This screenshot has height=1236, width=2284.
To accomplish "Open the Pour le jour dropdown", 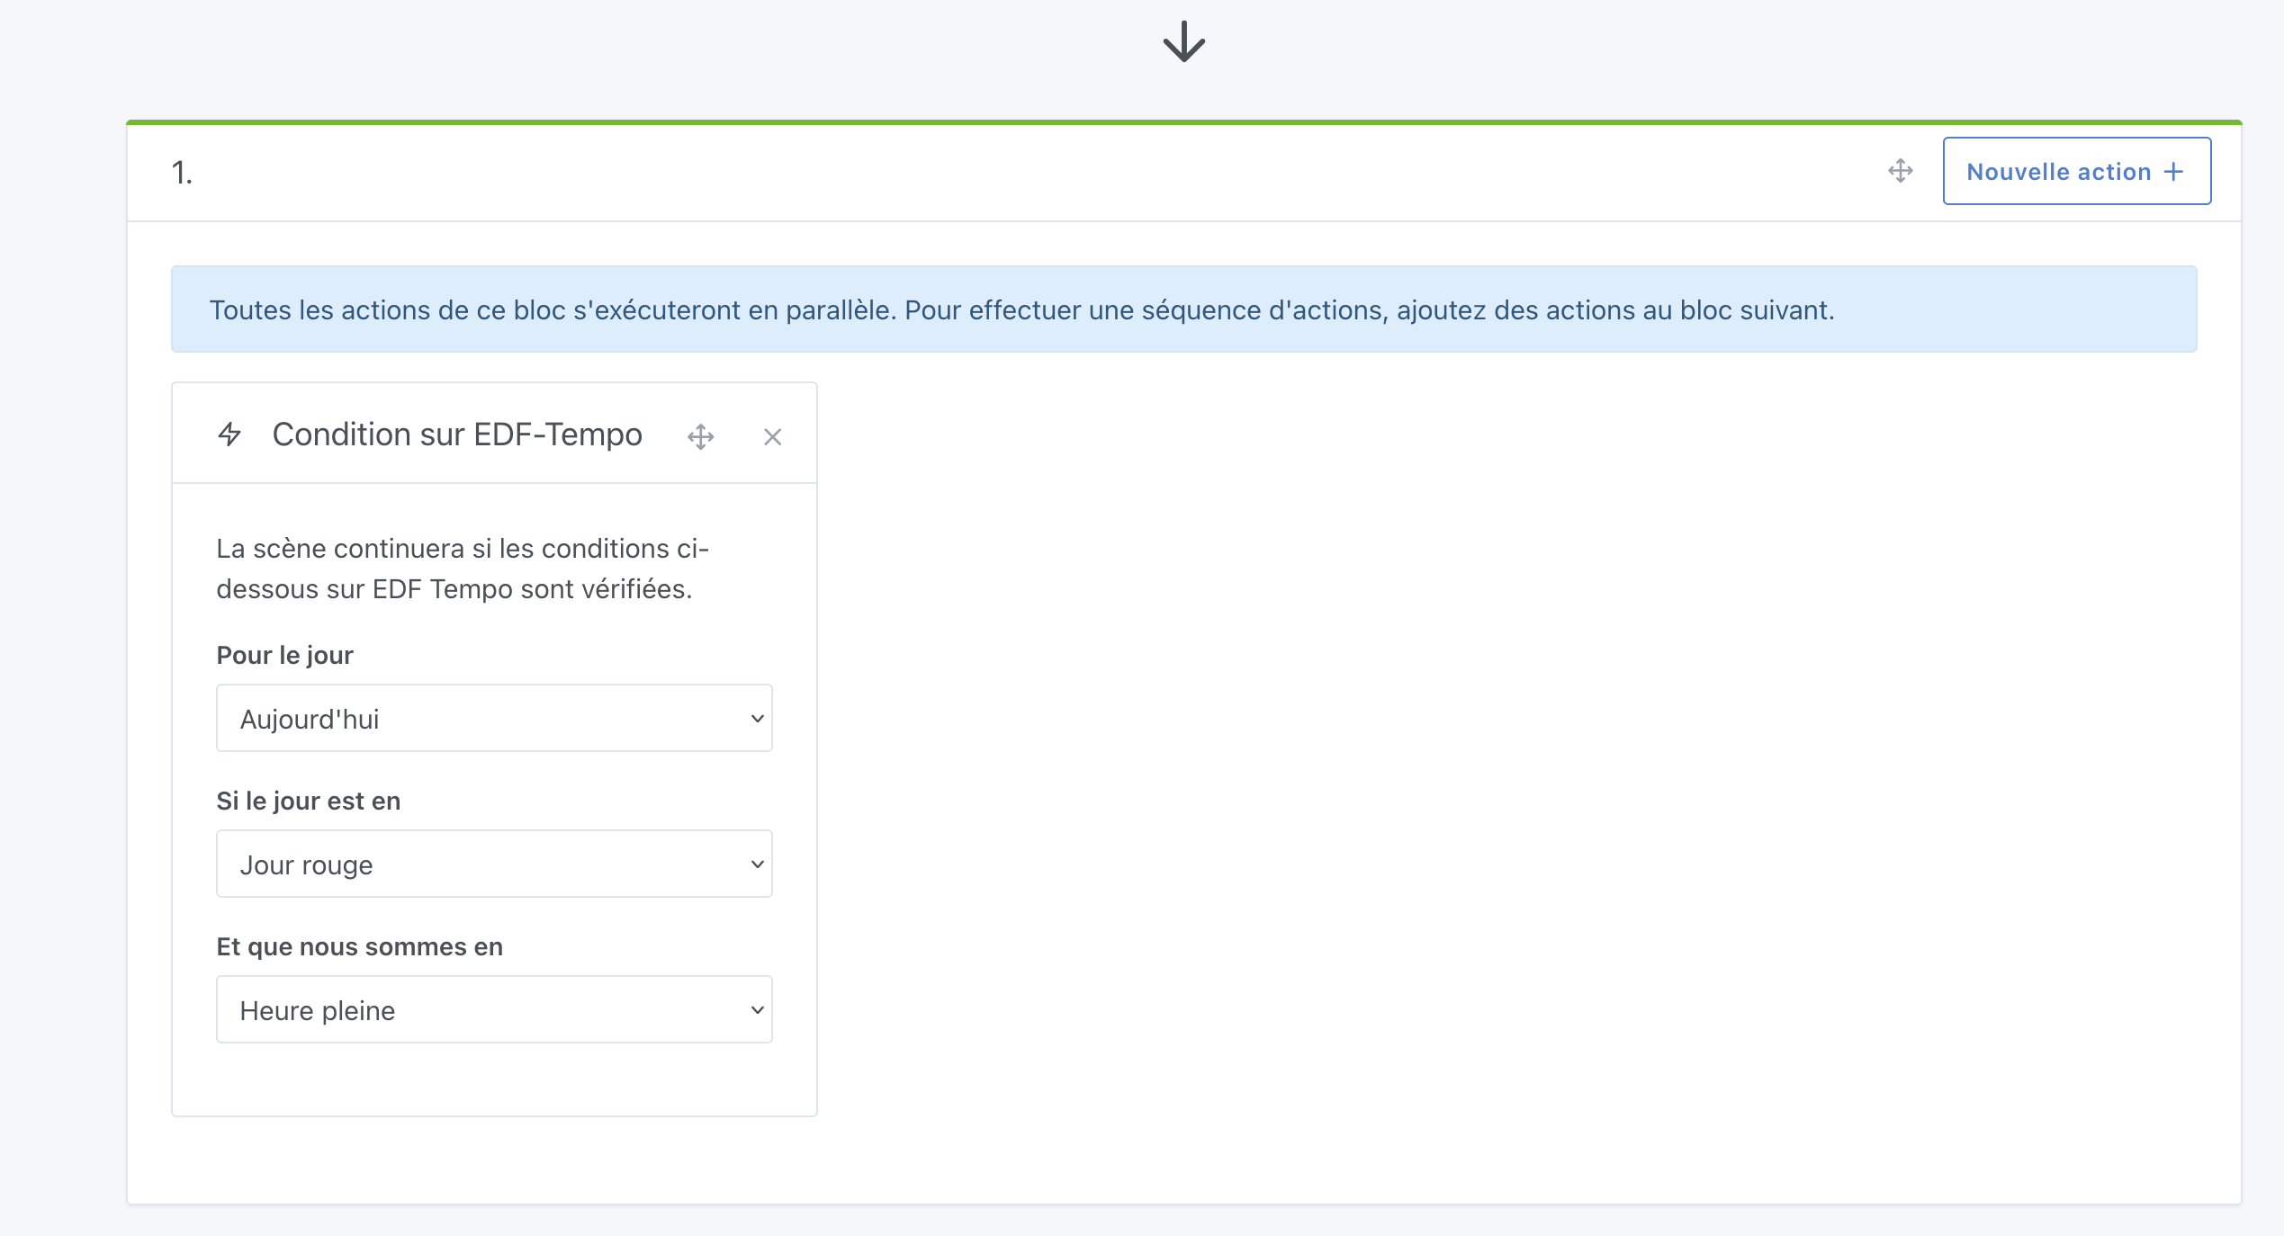I will tap(493, 718).
